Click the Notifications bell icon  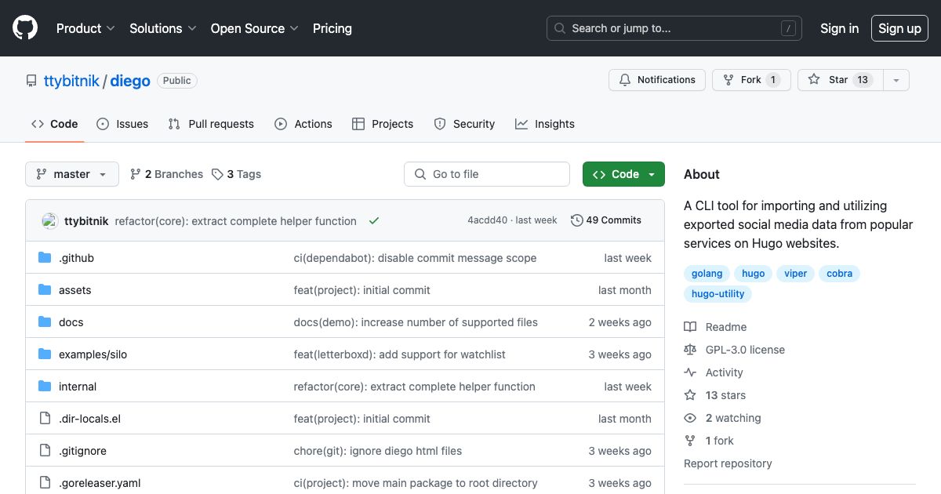(625, 79)
